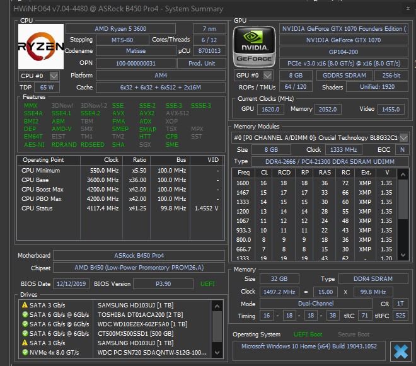Screen dimensions: 416x366
Task: Click the 256-bit bus width field
Action: point(391,76)
